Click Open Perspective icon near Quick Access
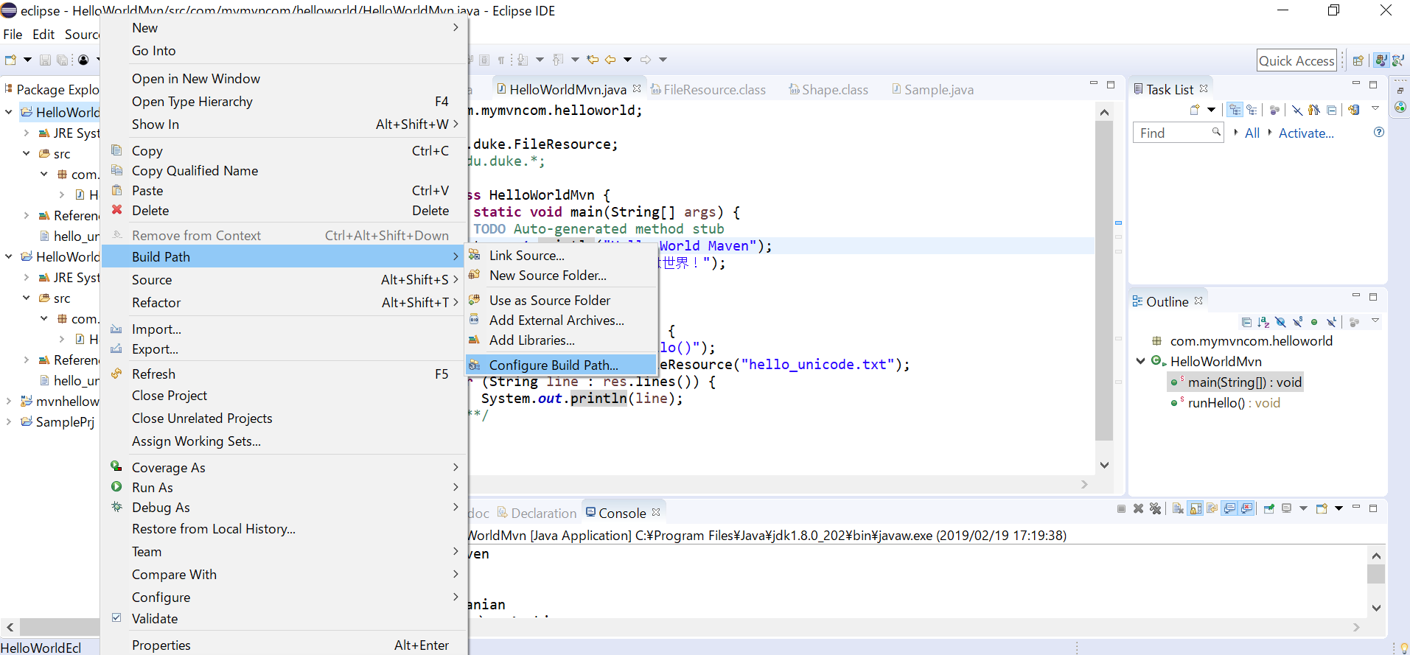This screenshot has height=655, width=1410. (x=1358, y=60)
